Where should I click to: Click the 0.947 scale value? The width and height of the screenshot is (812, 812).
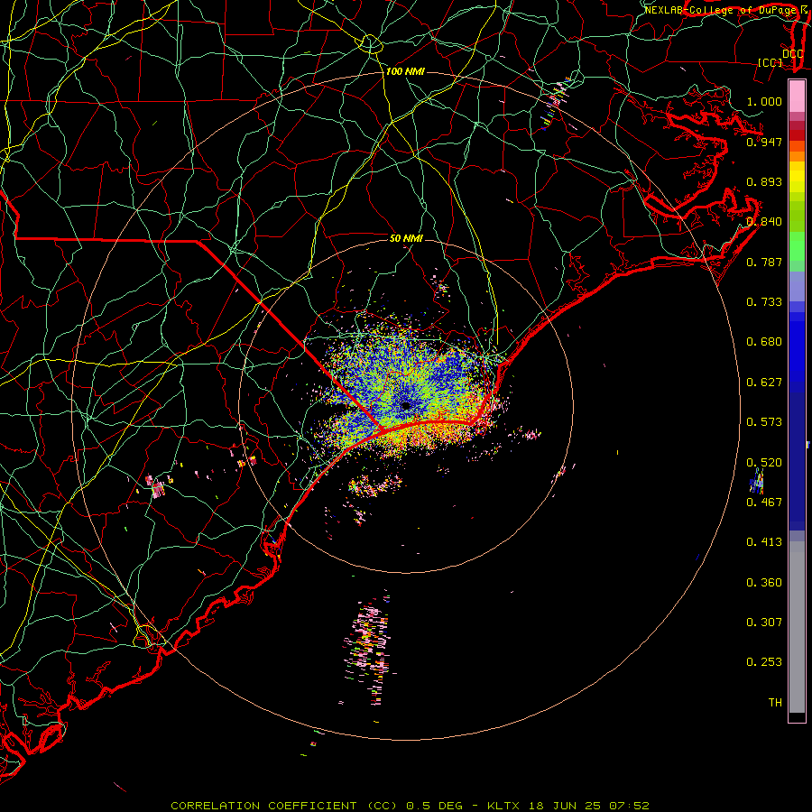[x=764, y=142]
